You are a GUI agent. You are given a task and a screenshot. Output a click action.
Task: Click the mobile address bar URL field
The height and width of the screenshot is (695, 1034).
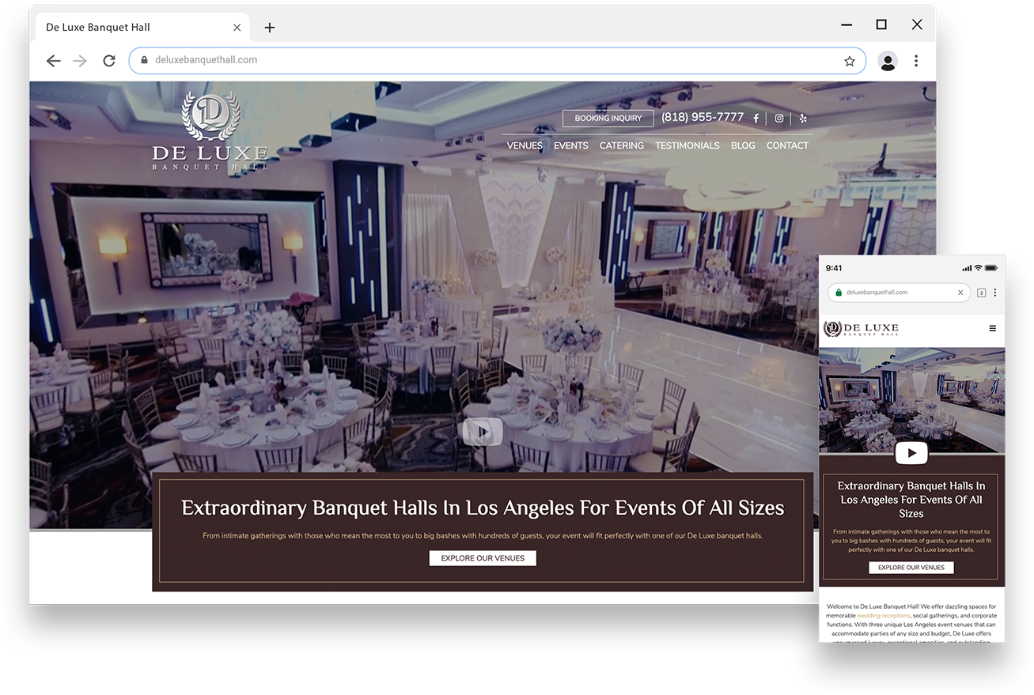[x=899, y=293]
